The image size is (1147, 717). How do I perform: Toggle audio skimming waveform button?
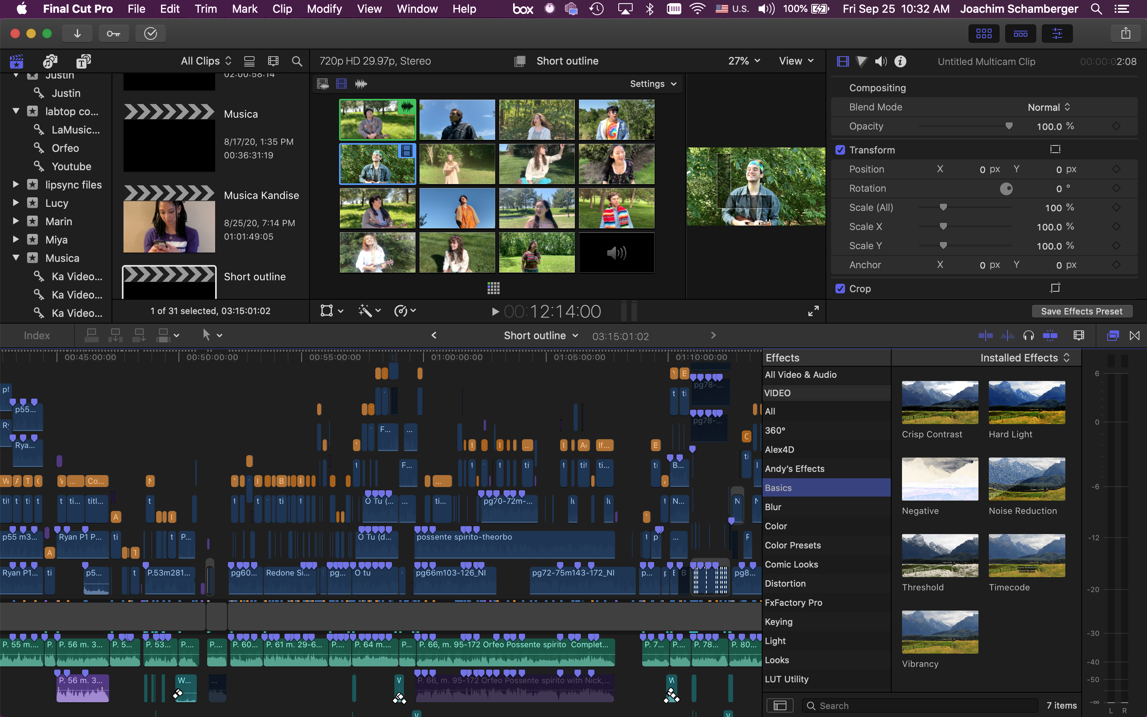tap(1007, 336)
